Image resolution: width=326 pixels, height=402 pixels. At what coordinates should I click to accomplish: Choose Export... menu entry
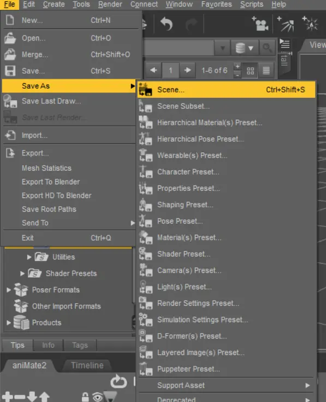(x=69, y=153)
